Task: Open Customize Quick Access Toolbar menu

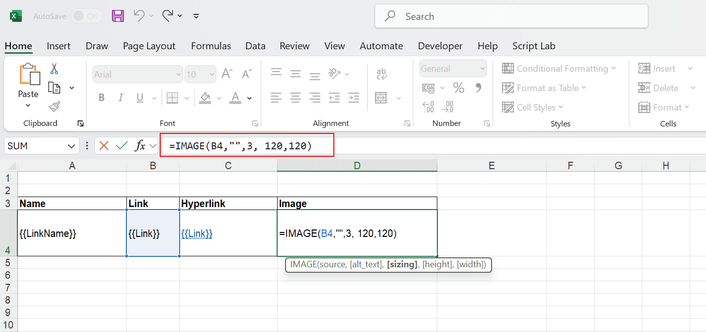Action: click(196, 16)
